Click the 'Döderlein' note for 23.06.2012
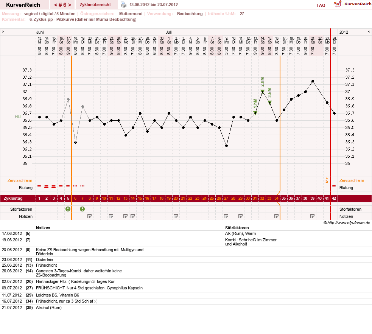Screen dimensions: 372x334 coord(44,260)
